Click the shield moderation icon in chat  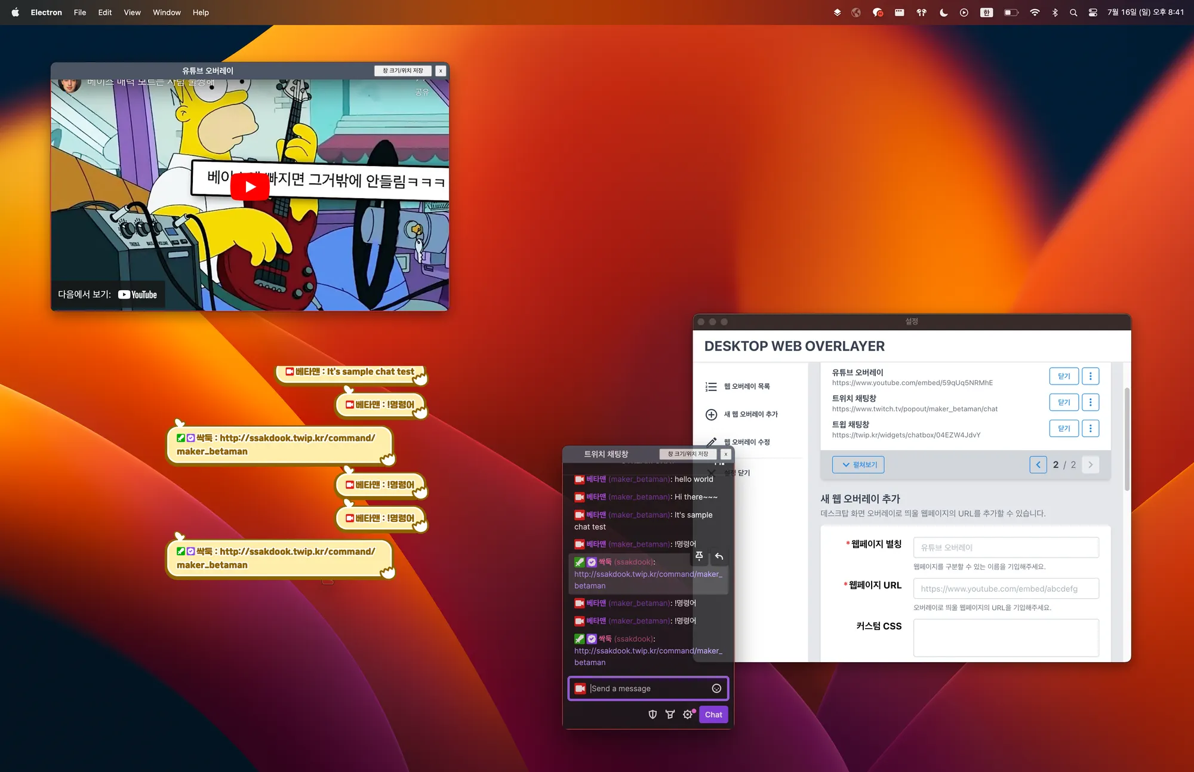click(x=653, y=715)
